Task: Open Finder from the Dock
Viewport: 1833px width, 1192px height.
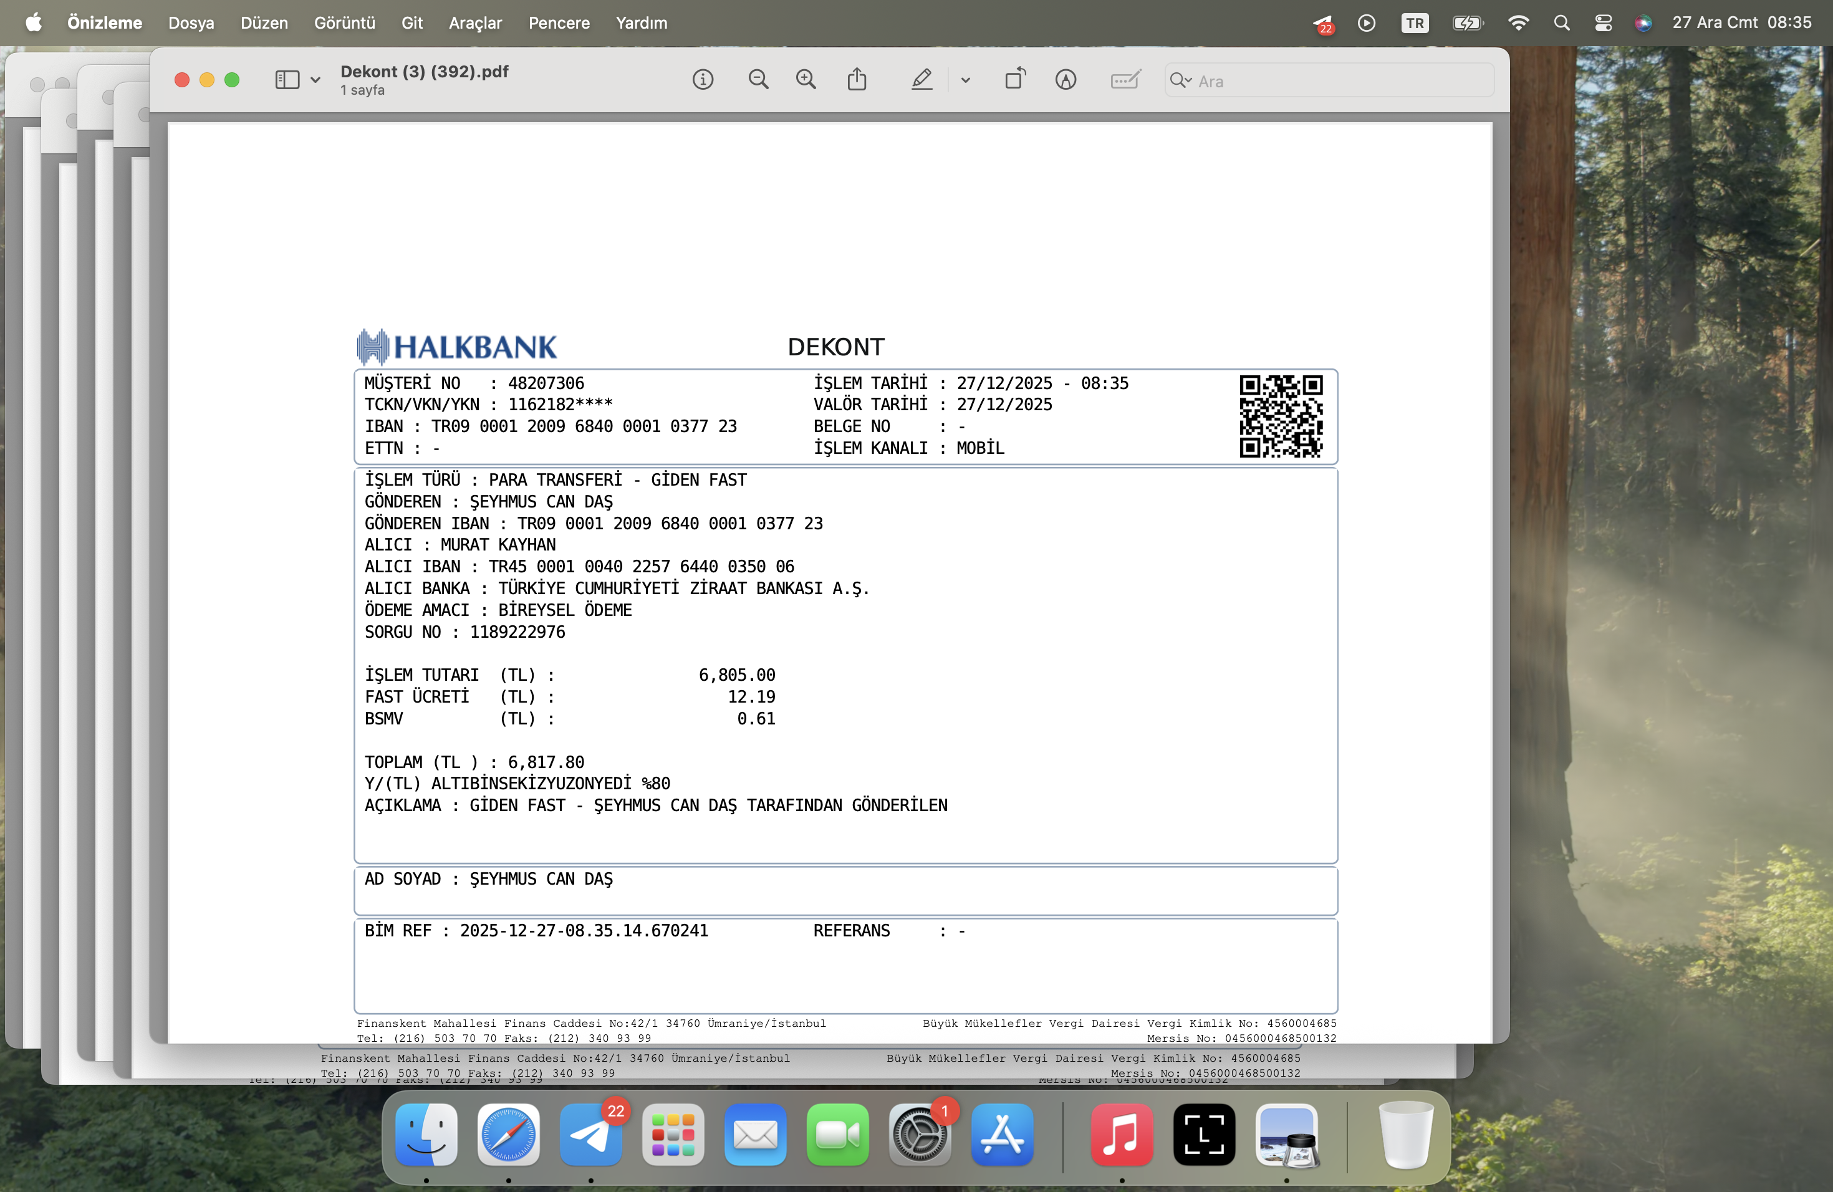Action: [426, 1134]
